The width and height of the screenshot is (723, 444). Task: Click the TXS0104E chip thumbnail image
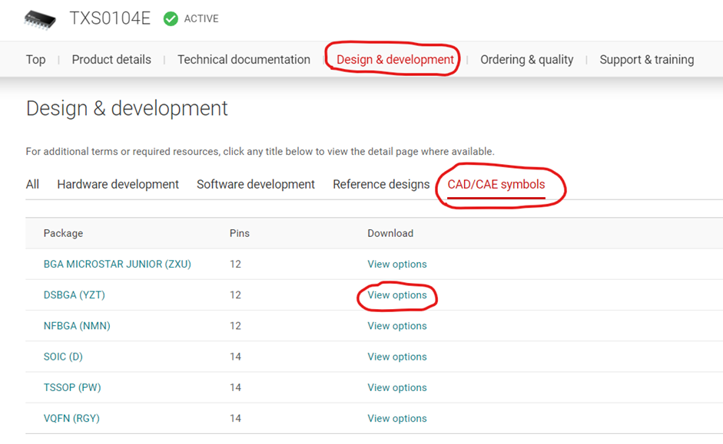coord(40,20)
